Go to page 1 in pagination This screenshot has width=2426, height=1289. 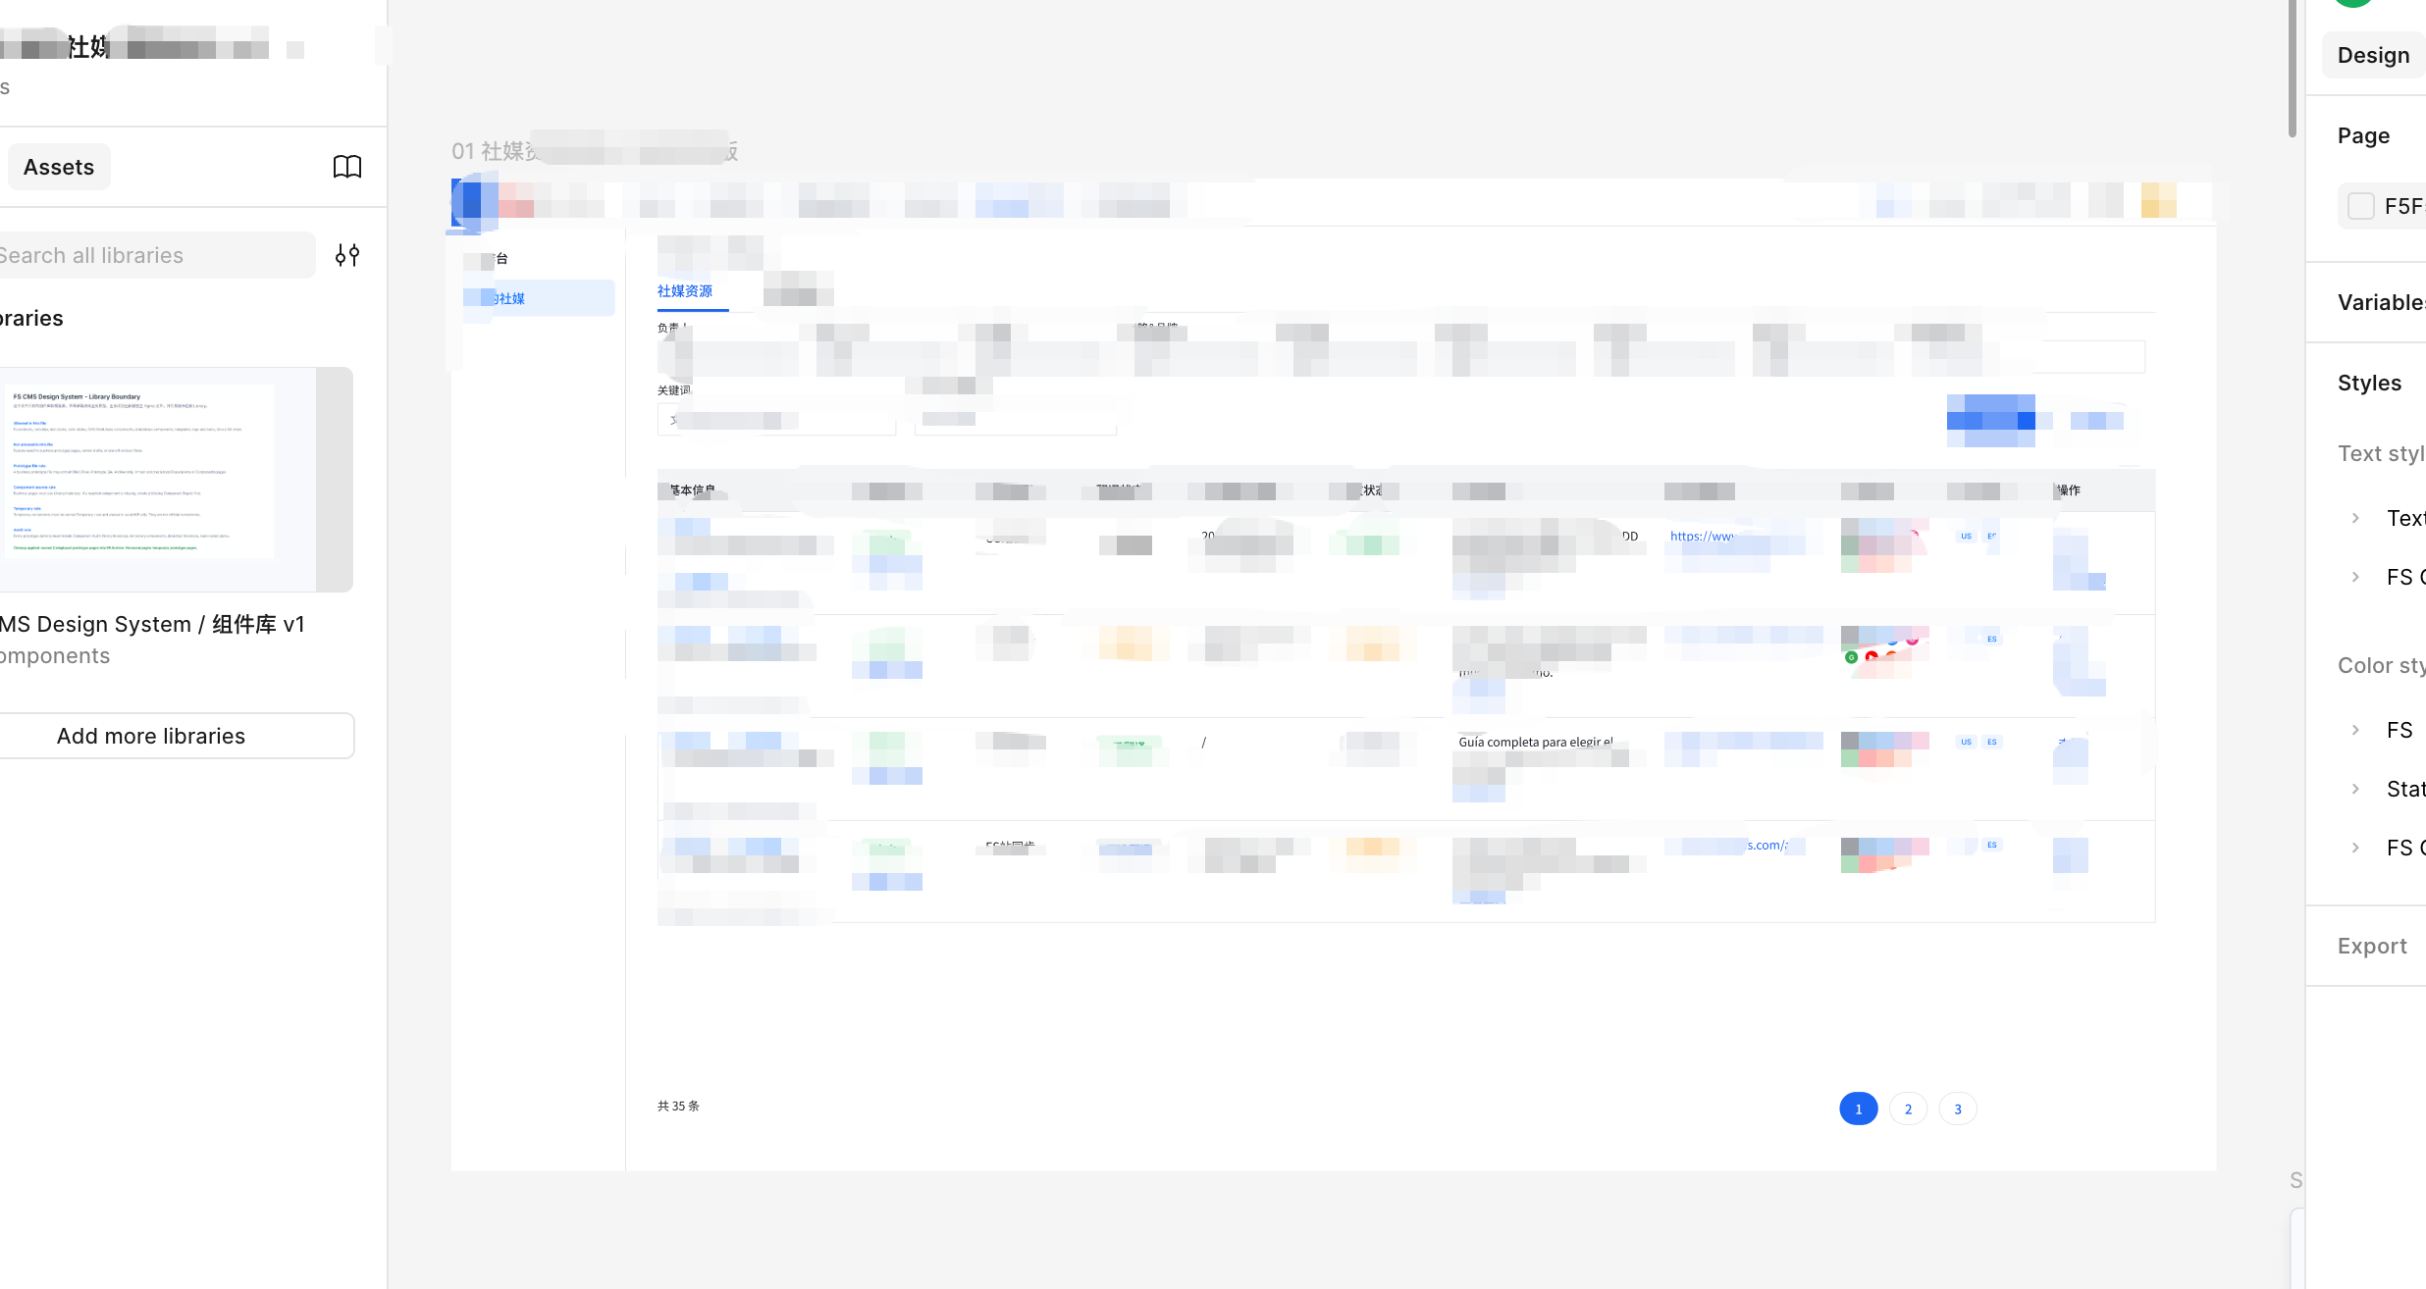pos(1858,1109)
